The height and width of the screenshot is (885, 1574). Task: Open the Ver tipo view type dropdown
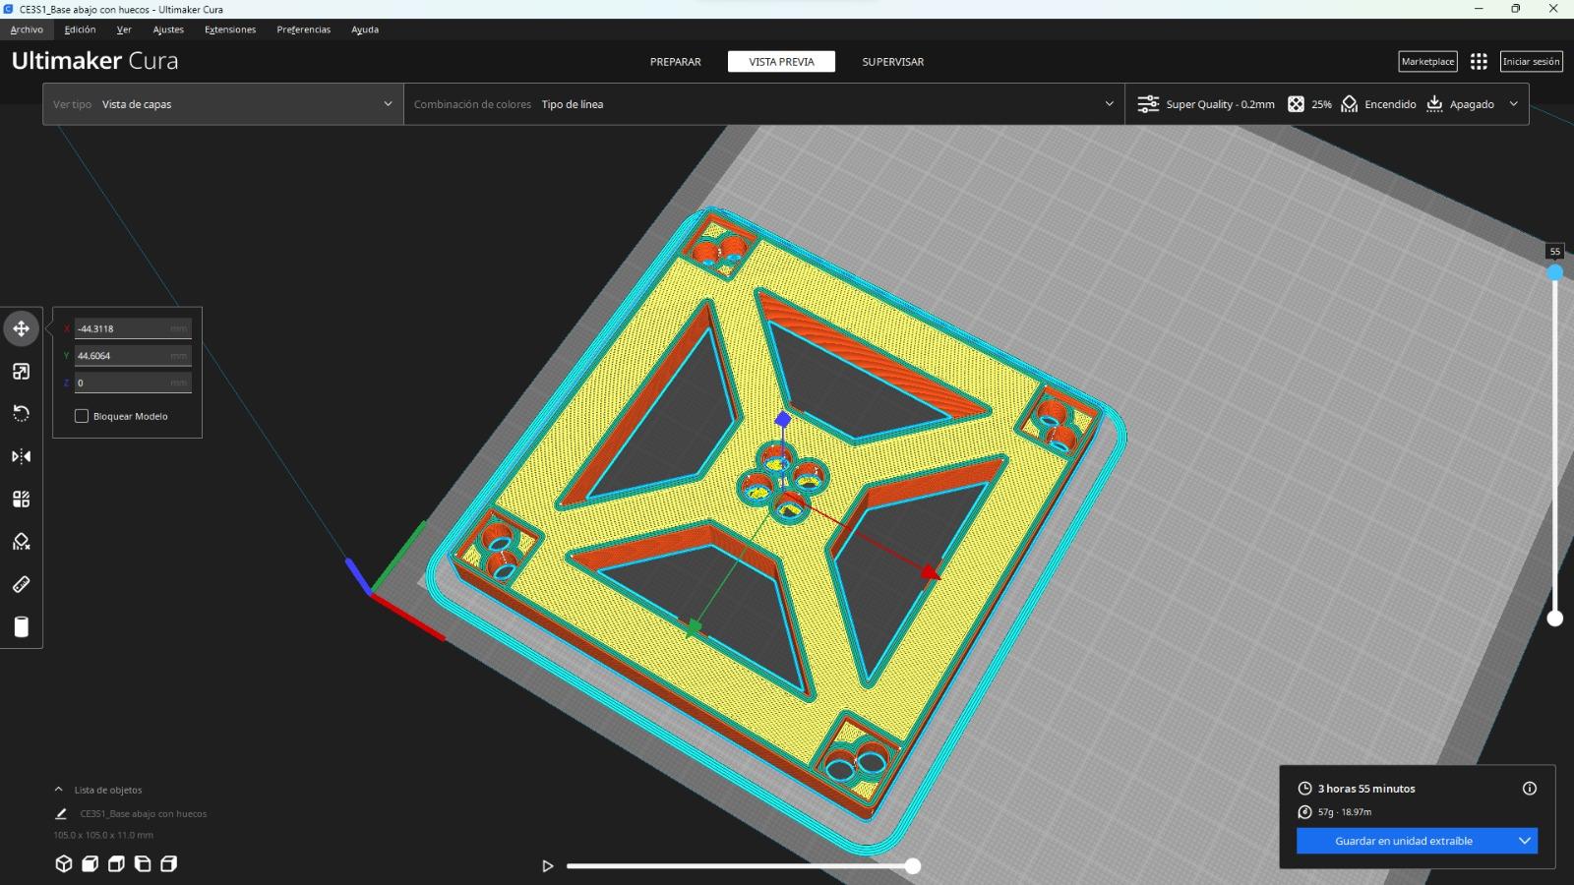pos(223,104)
